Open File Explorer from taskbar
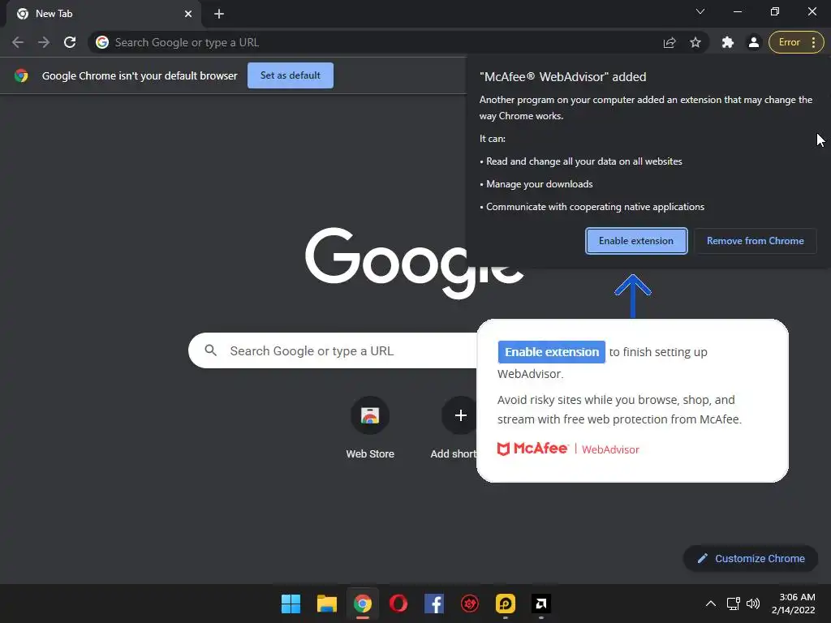 click(x=326, y=604)
